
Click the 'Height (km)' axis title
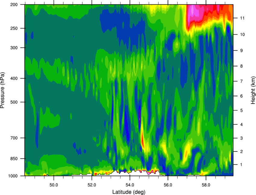253,90
